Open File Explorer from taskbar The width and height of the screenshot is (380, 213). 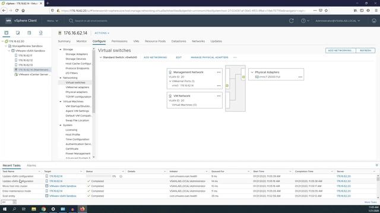(34, 209)
